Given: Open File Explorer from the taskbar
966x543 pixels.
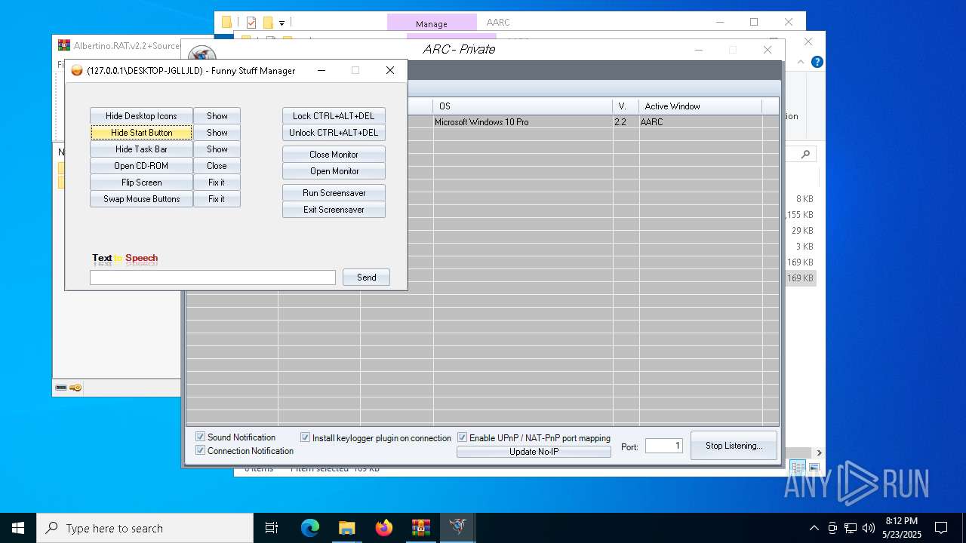Looking at the screenshot, I should pos(346,528).
